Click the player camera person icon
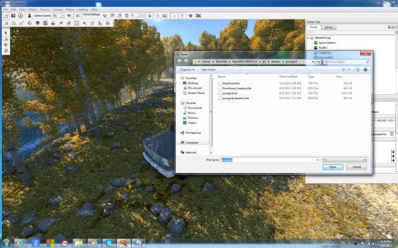This screenshot has height=248, width=398. [x=29, y=15]
